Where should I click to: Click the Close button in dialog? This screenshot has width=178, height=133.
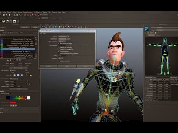click(x=86, y=66)
